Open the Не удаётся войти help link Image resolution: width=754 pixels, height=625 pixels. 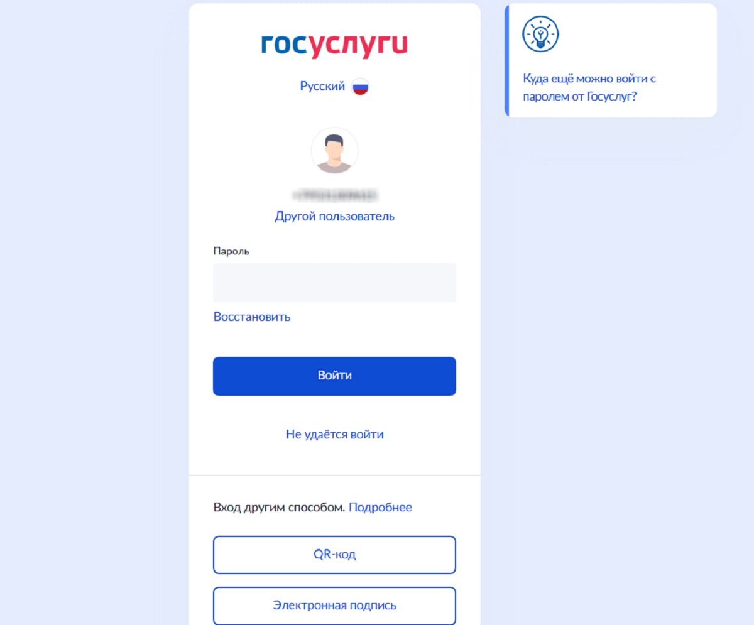(334, 434)
